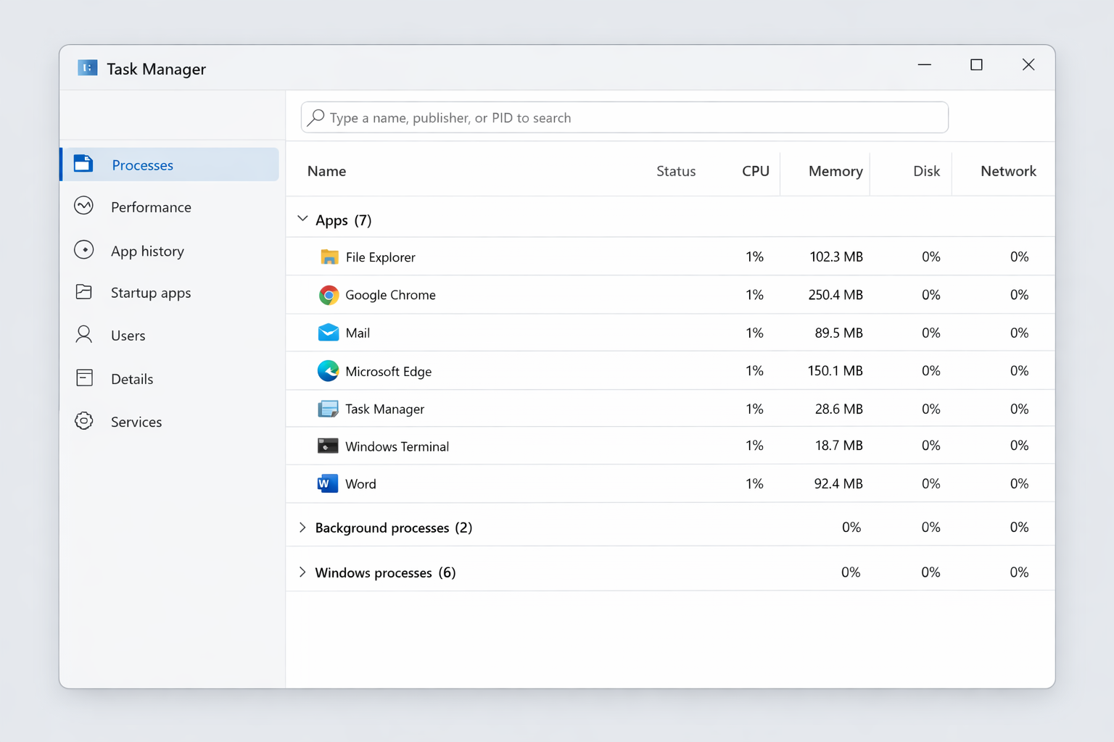This screenshot has width=1114, height=742.
Task: Sort by the Status column header
Action: pyautogui.click(x=676, y=171)
